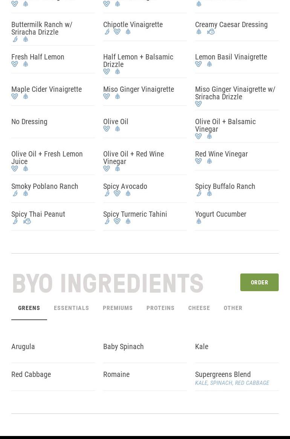Screen dimensions: 290x439
Task: Click the wheat icon under Smoky Poblano Ranch
Action: pos(26,194)
